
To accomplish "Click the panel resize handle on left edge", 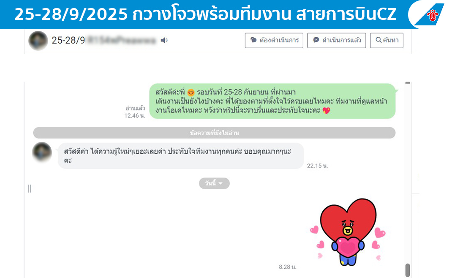I will coord(30,189).
